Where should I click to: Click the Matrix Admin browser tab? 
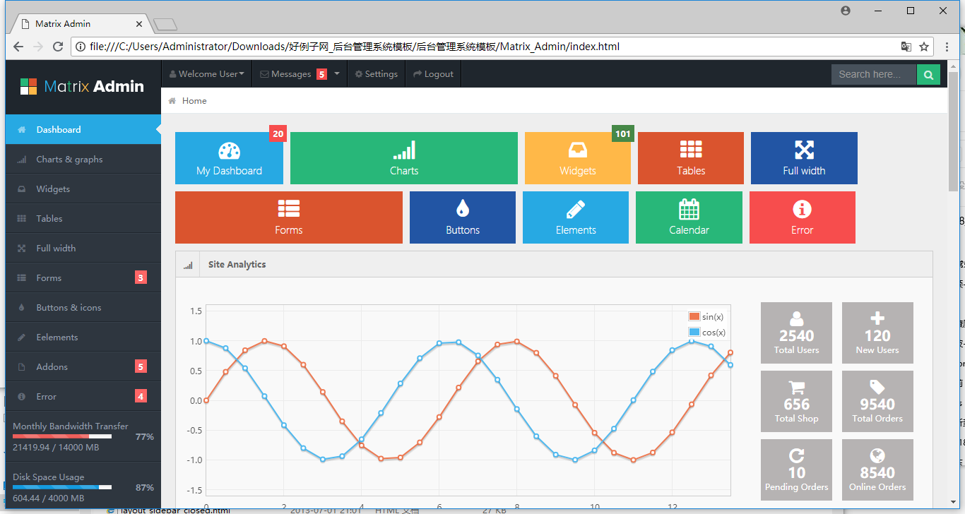(x=81, y=24)
